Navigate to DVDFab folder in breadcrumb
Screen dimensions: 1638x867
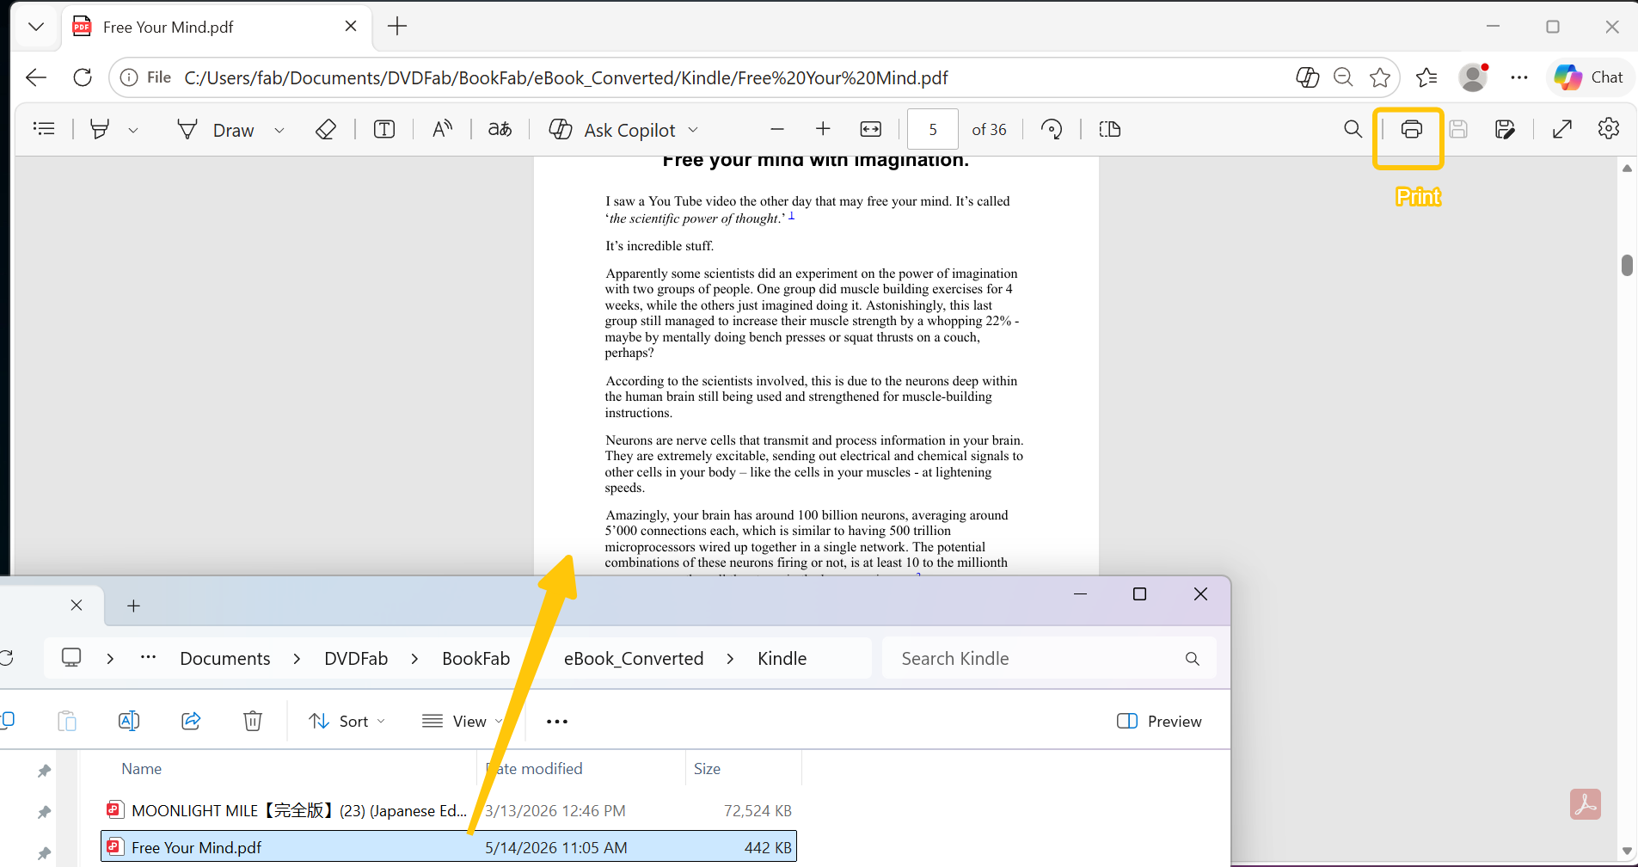pyautogui.click(x=356, y=659)
